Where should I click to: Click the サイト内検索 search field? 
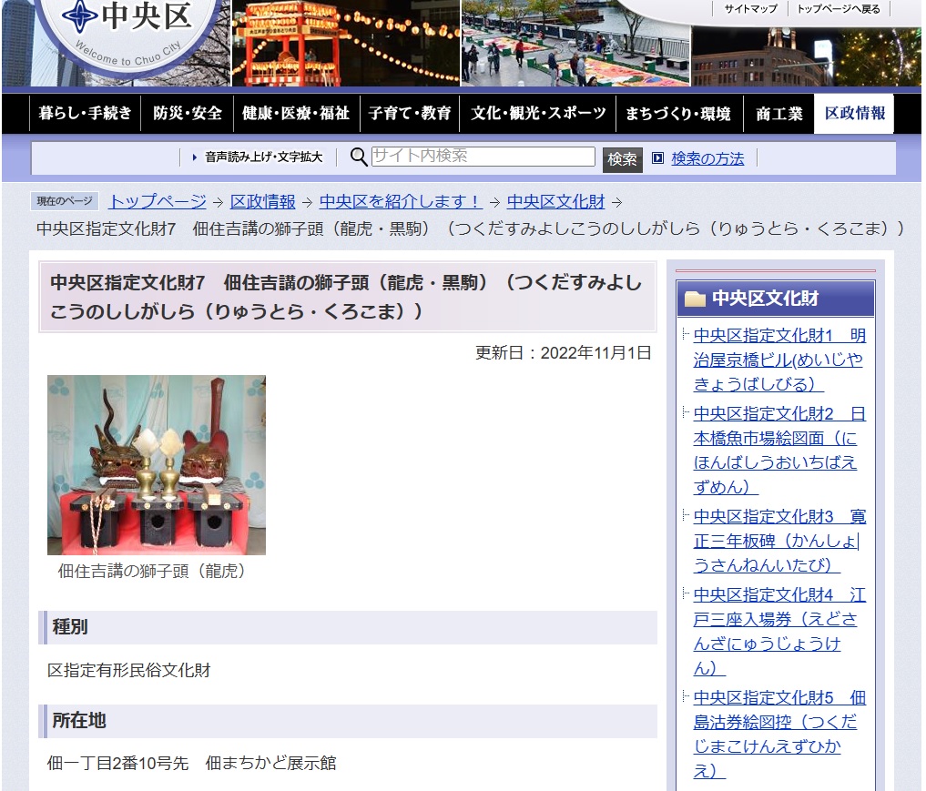483,157
